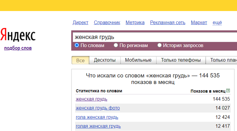
Task: Click the help question mark icon
Action: [228, 91]
